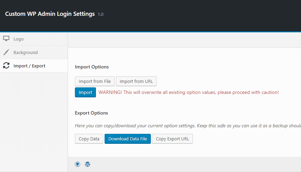Switch to the Logo tab
301x172 pixels.
point(34,39)
